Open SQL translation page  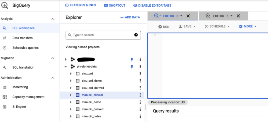pos(23,67)
